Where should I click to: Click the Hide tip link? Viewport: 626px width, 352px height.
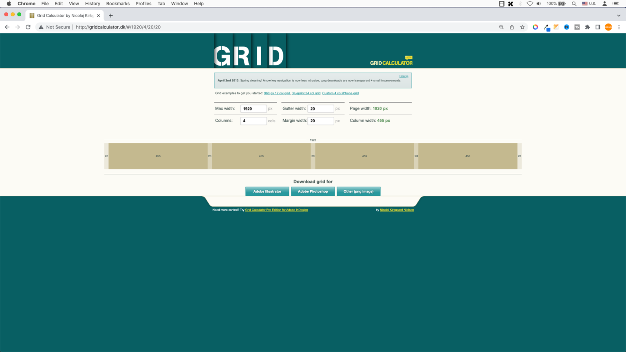pos(403,76)
